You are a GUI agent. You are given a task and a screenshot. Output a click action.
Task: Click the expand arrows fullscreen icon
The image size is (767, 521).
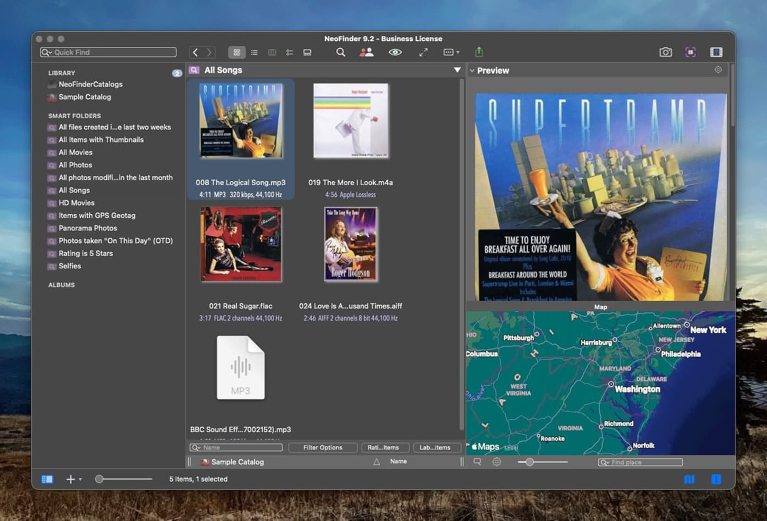(x=423, y=52)
